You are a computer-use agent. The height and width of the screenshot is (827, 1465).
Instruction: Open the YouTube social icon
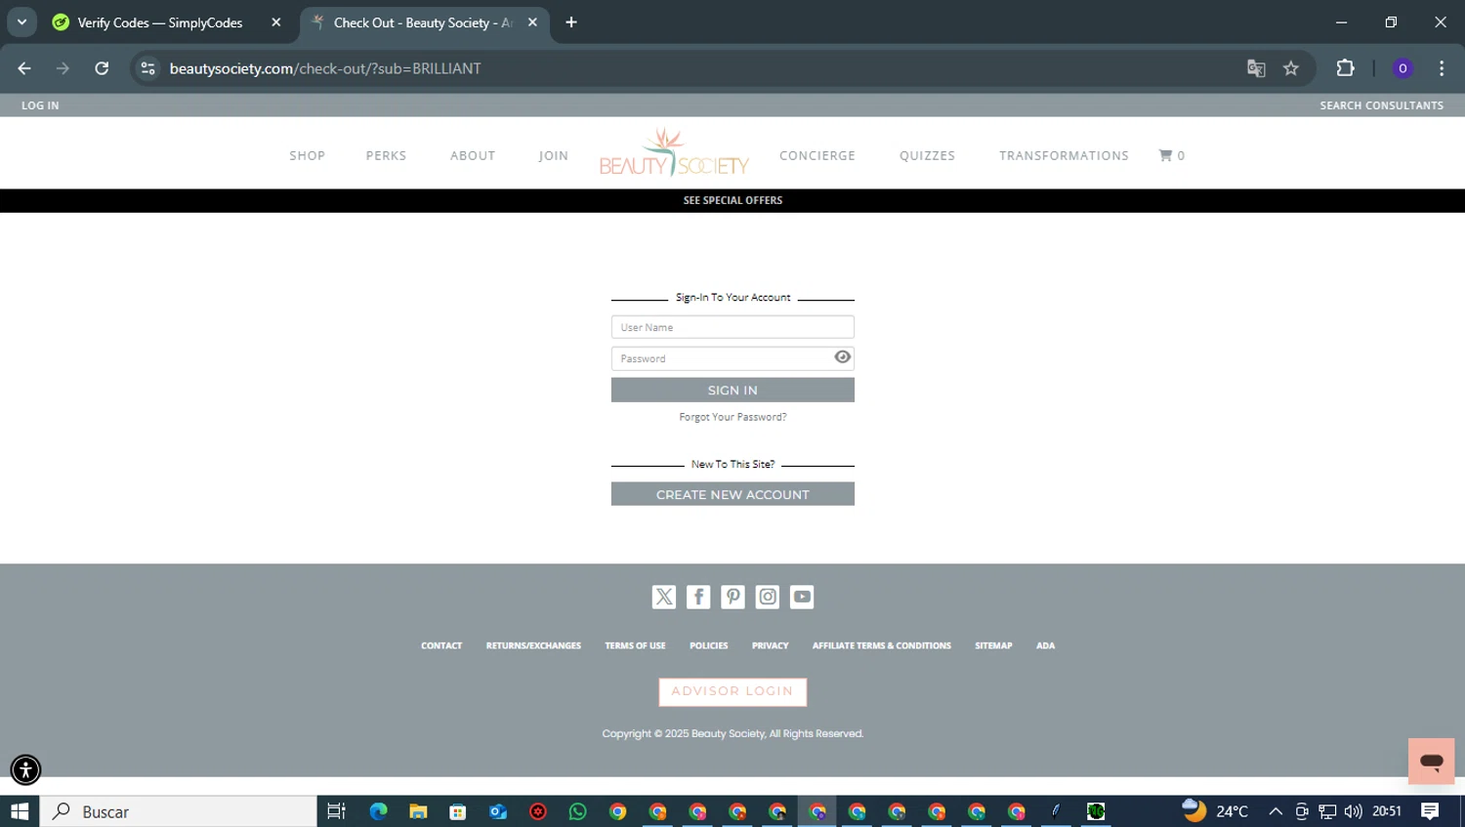[x=802, y=597]
